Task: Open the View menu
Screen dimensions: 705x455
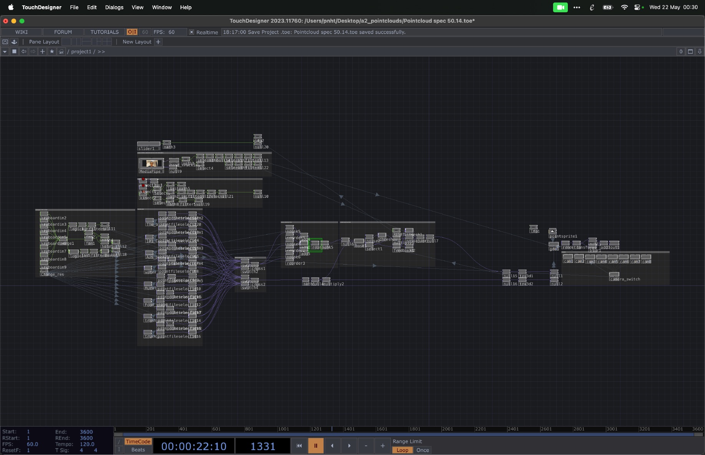Action: click(x=138, y=7)
